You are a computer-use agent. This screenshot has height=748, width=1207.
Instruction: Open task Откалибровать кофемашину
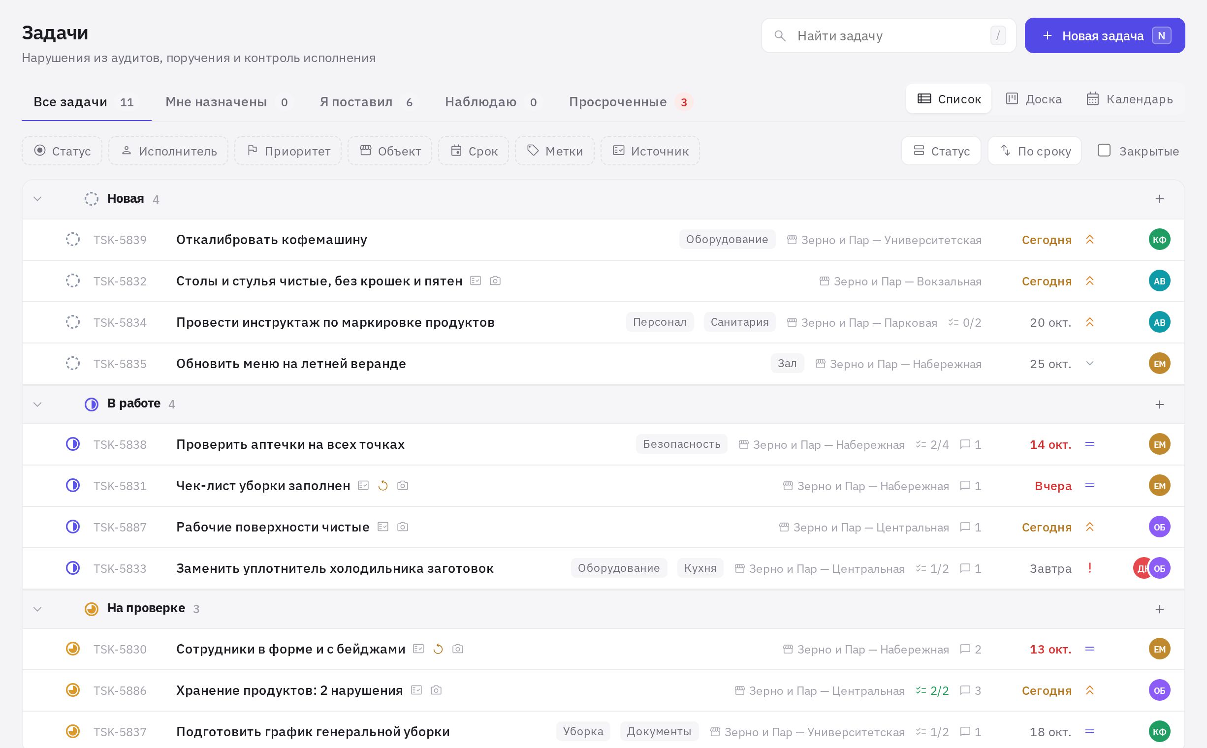point(272,240)
